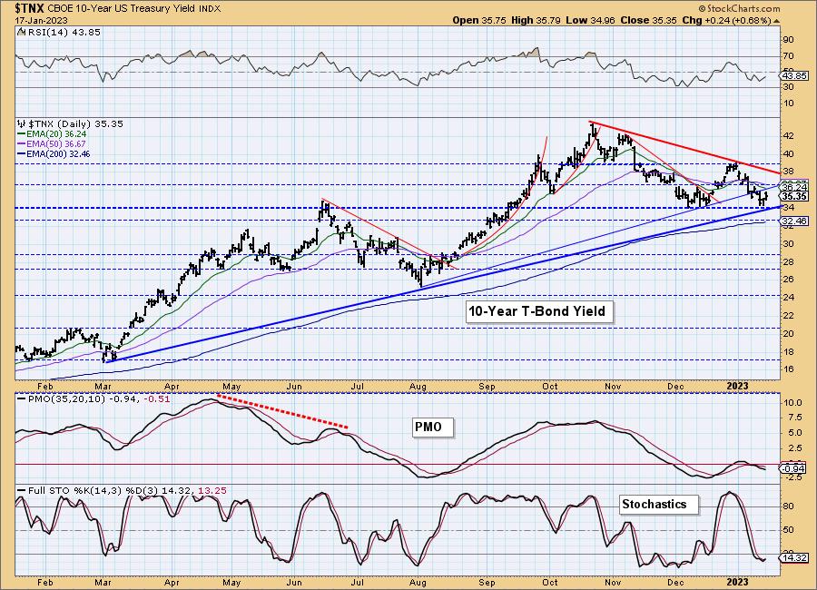Click the small arrow icon after Chg value
Screen dimensions: 817x590
coord(777,21)
